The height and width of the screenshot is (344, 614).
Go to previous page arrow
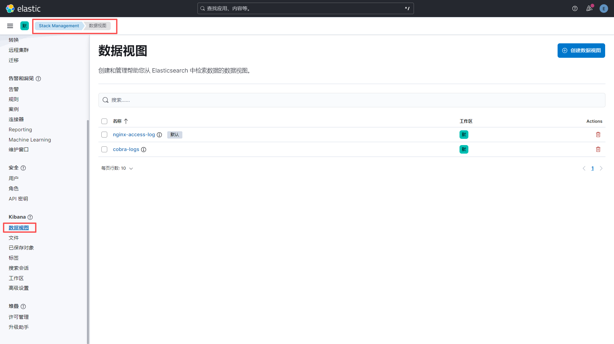pos(584,168)
